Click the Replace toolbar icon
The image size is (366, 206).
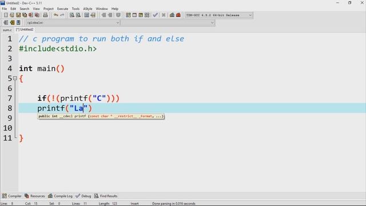pyautogui.click(x=78, y=15)
